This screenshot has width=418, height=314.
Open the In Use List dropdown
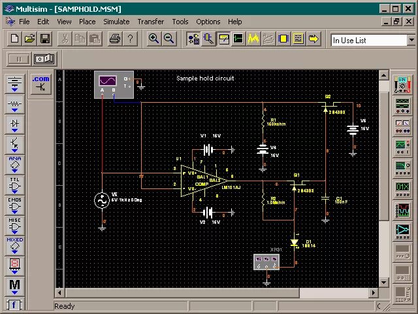411,41
